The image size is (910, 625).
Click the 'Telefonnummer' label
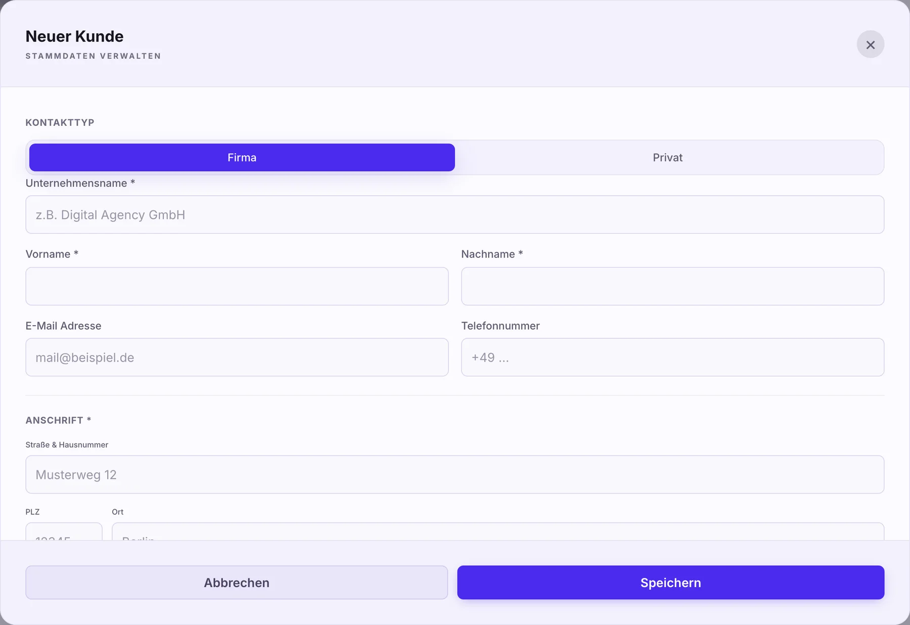click(x=500, y=326)
